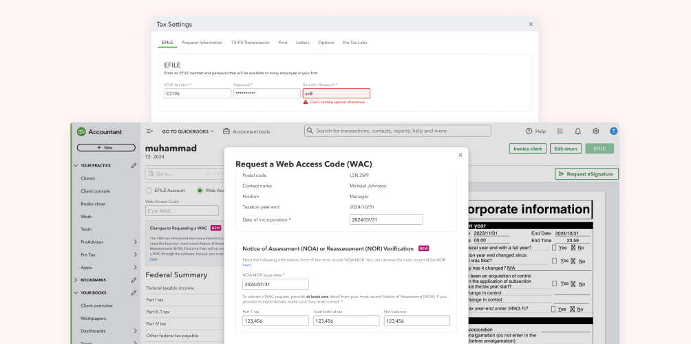The width and height of the screenshot is (691, 344).
Task: Close the Request a Web Access Code dialog
Action: (460, 155)
